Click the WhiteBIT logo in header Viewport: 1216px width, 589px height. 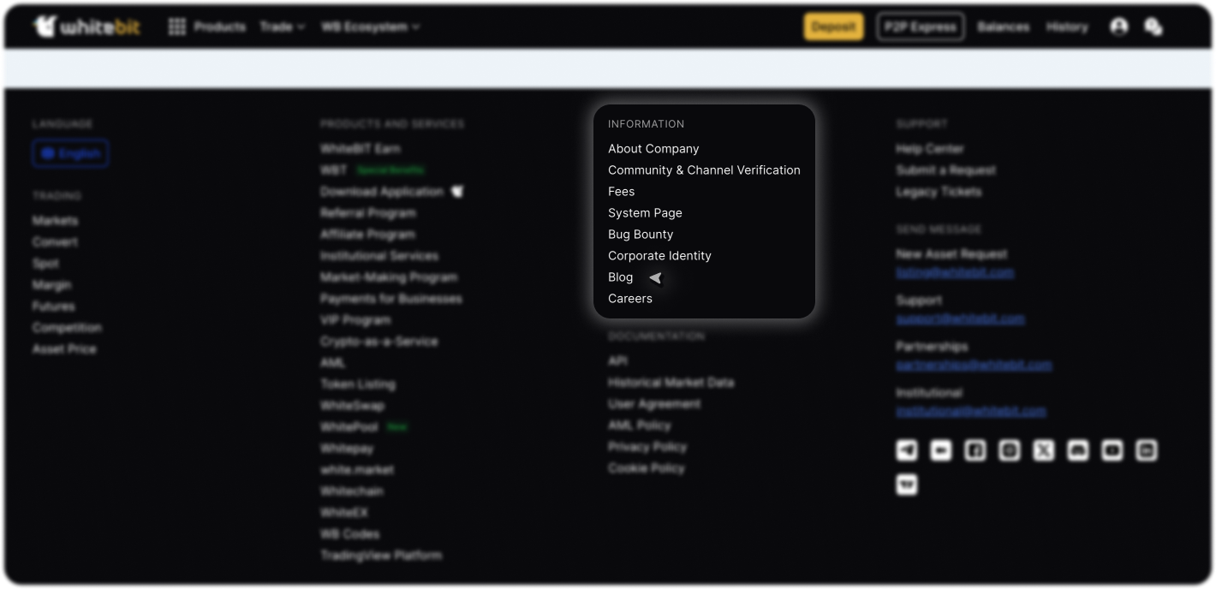pos(86,27)
